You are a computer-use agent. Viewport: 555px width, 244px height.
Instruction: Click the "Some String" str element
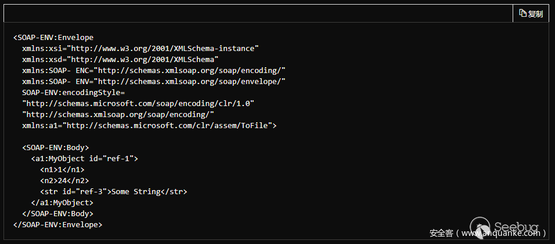114,191
